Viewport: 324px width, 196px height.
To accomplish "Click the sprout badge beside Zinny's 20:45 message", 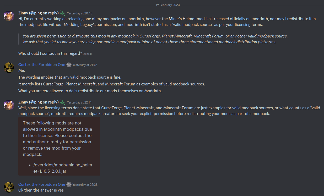I will click(x=62, y=13).
